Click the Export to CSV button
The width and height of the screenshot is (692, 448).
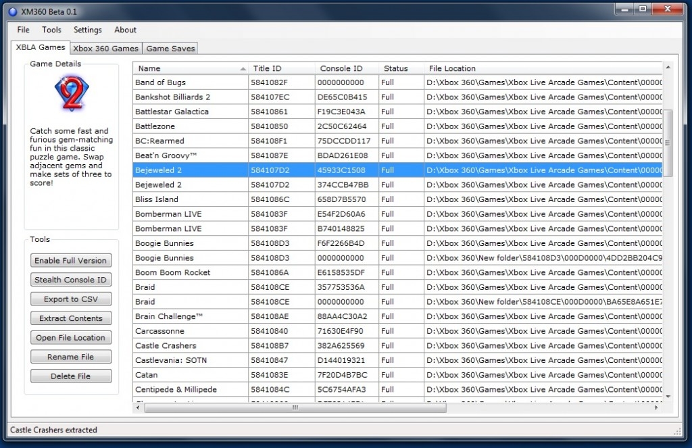click(71, 299)
